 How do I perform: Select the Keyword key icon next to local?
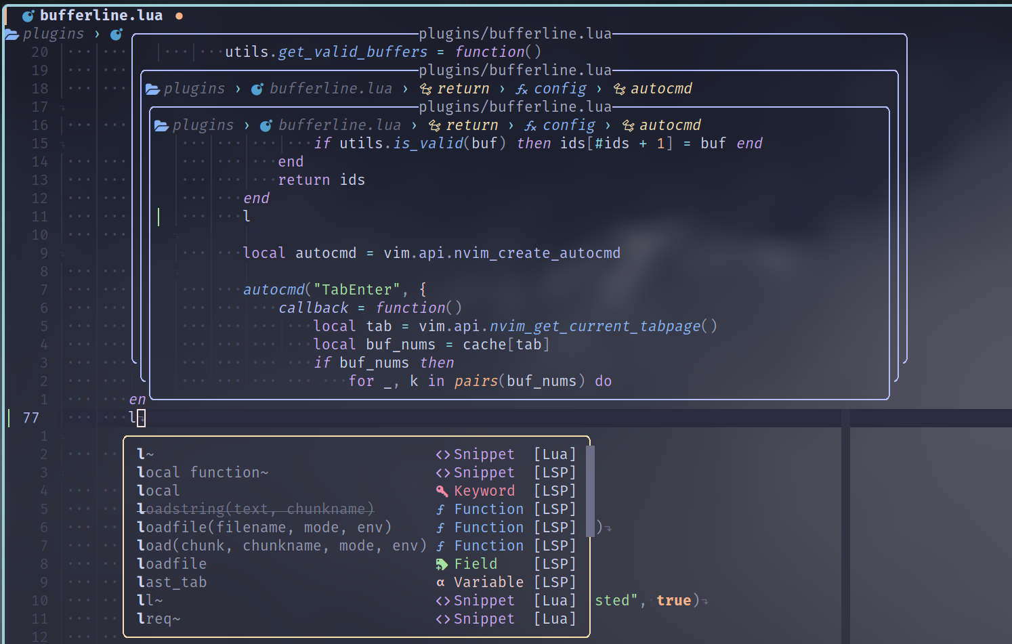click(x=442, y=490)
